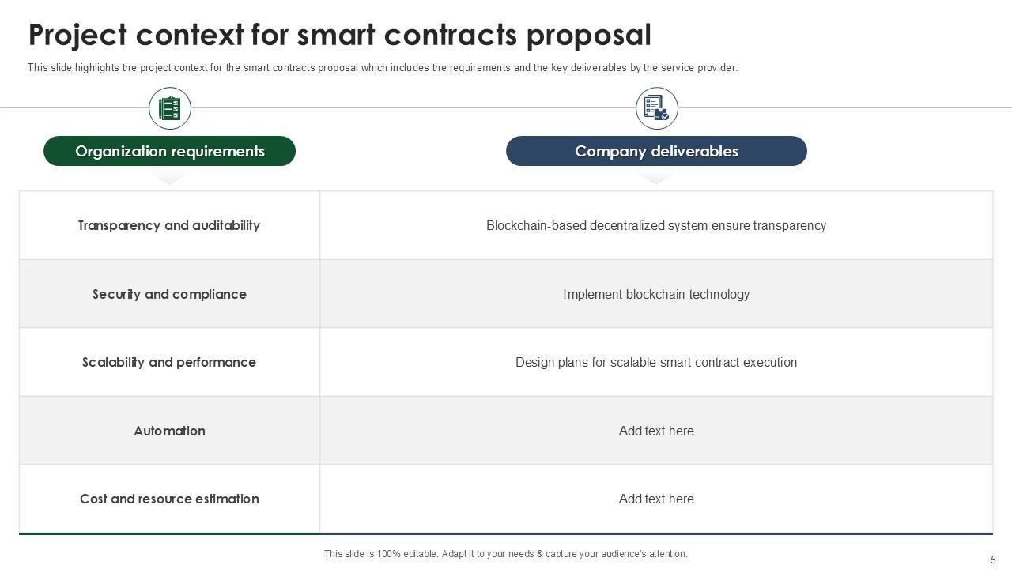Image resolution: width=1012 pixels, height=569 pixels.
Task: Select the Security and compliance row label
Action: (x=169, y=294)
